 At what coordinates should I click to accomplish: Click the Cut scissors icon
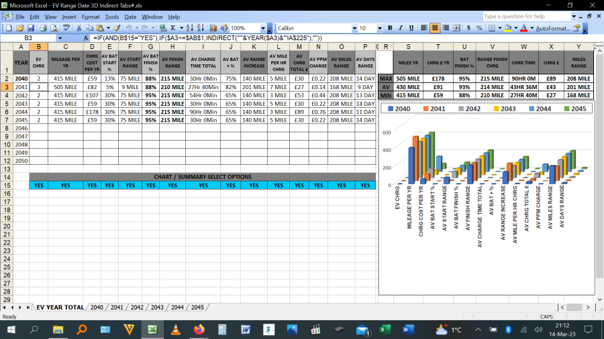79,28
